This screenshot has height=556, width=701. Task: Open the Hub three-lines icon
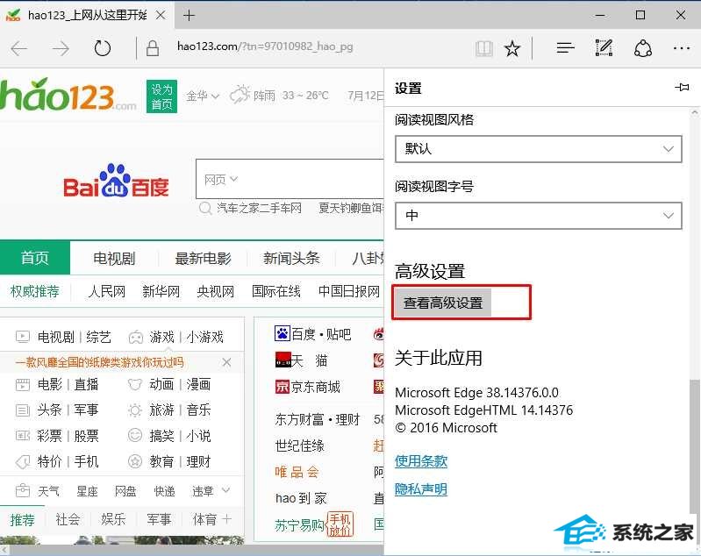[x=565, y=47]
